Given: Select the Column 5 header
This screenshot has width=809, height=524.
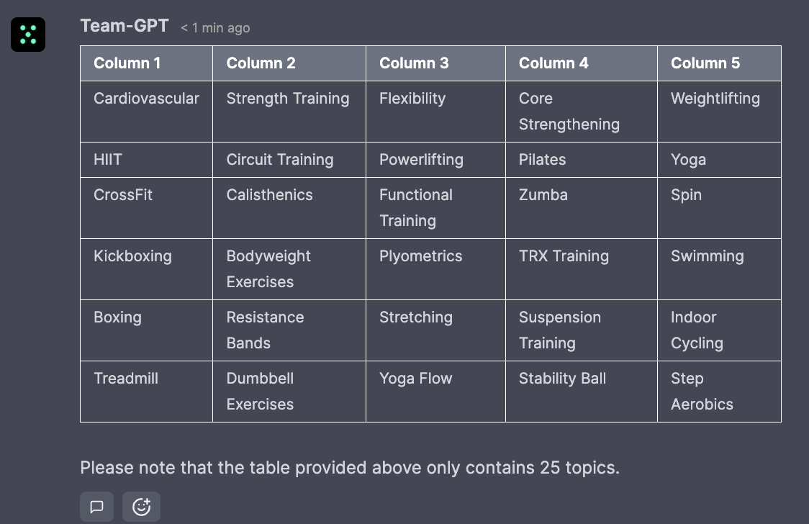Looking at the screenshot, I should click(x=719, y=63).
